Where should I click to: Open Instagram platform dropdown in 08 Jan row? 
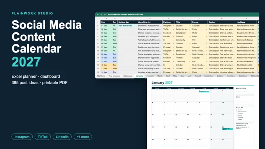[173, 51]
